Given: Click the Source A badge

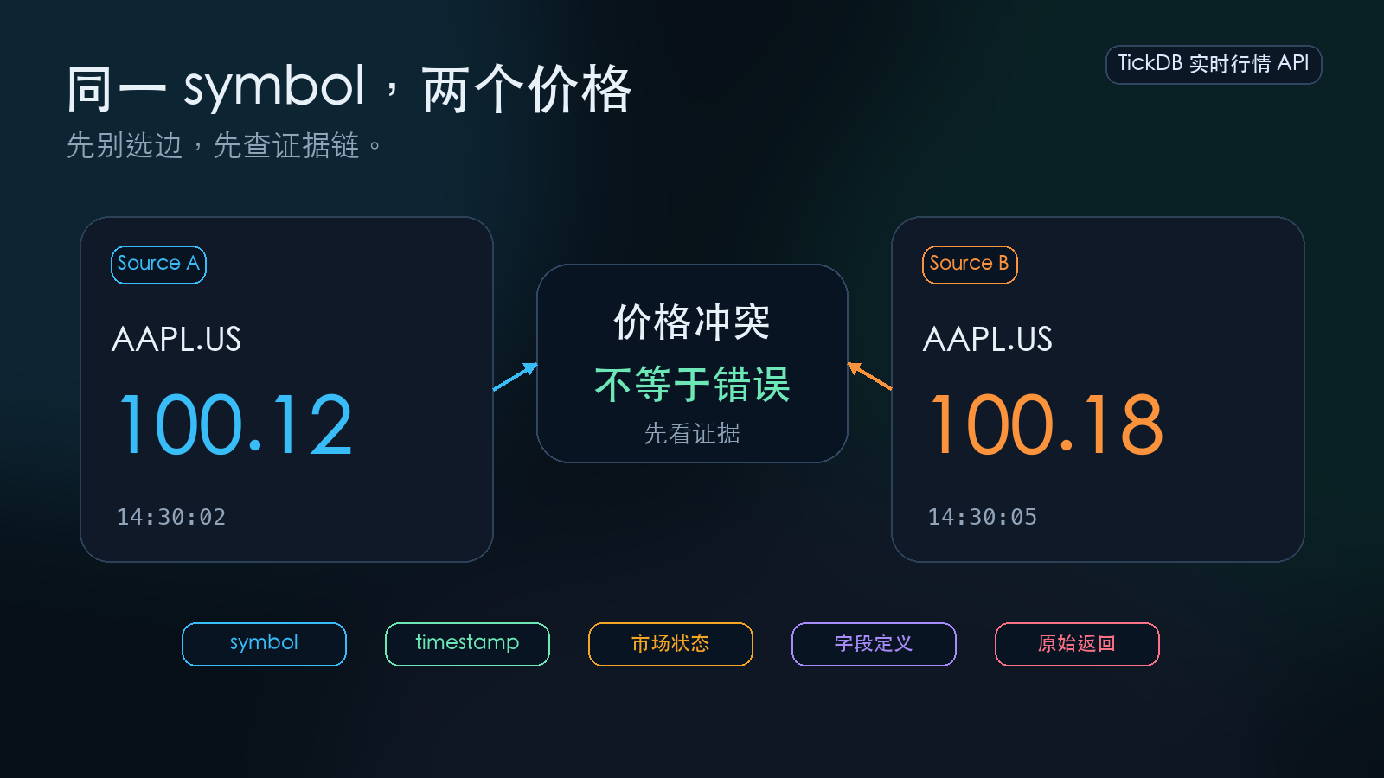Looking at the screenshot, I should (158, 265).
